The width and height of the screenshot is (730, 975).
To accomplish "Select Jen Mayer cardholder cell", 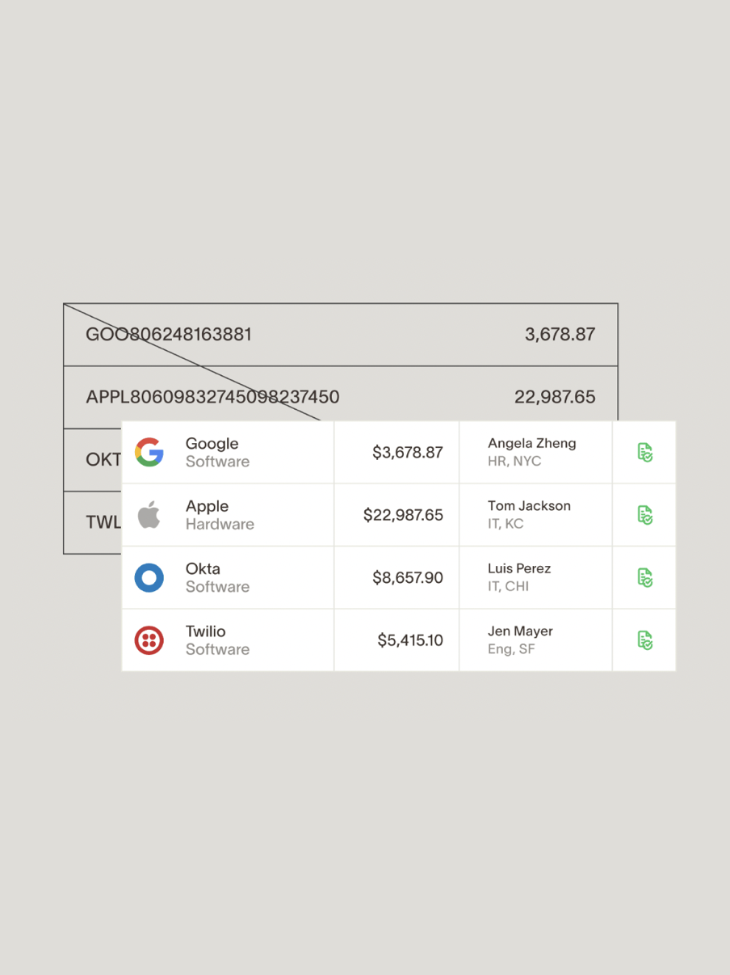I will pos(535,640).
